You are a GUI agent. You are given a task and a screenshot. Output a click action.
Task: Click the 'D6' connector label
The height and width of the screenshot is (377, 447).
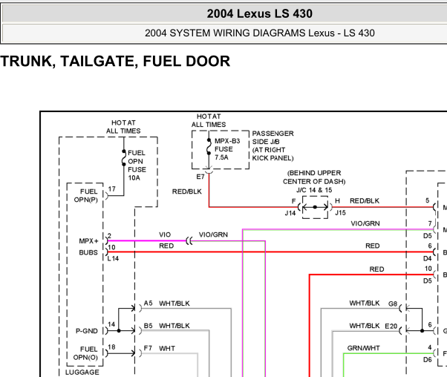[x=428, y=360]
